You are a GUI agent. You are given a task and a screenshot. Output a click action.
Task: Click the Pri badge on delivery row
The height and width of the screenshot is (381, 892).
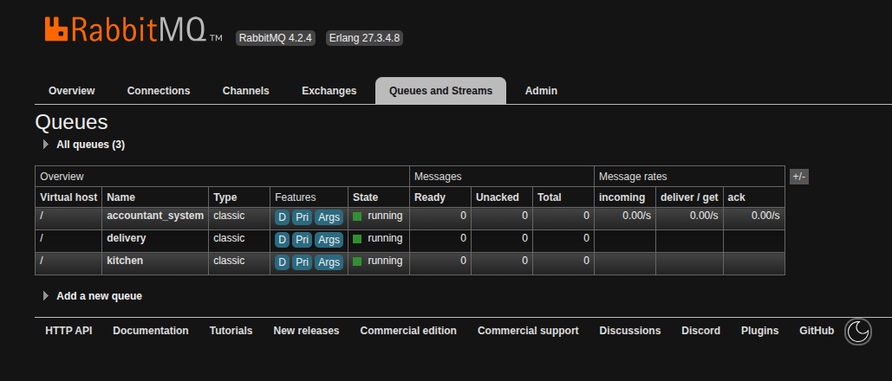pos(302,240)
